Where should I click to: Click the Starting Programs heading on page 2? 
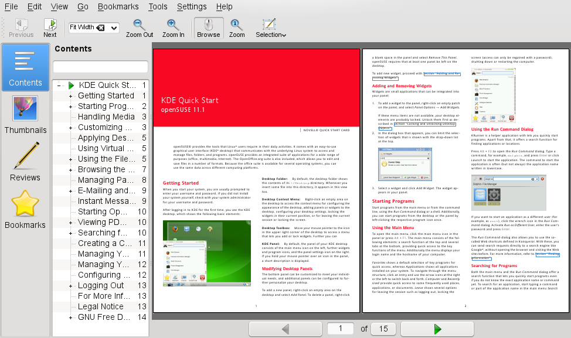[x=393, y=201]
